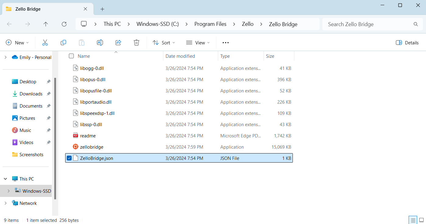Uncheck the ZelloBridge.json checkbox

point(69,158)
